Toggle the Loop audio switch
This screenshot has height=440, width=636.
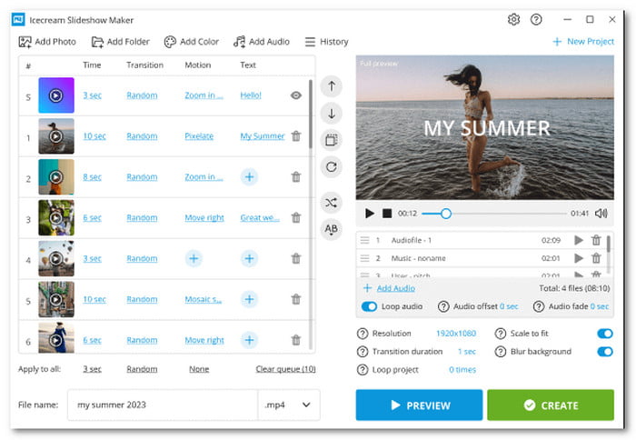tap(369, 306)
